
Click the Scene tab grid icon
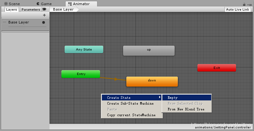click(6, 4)
